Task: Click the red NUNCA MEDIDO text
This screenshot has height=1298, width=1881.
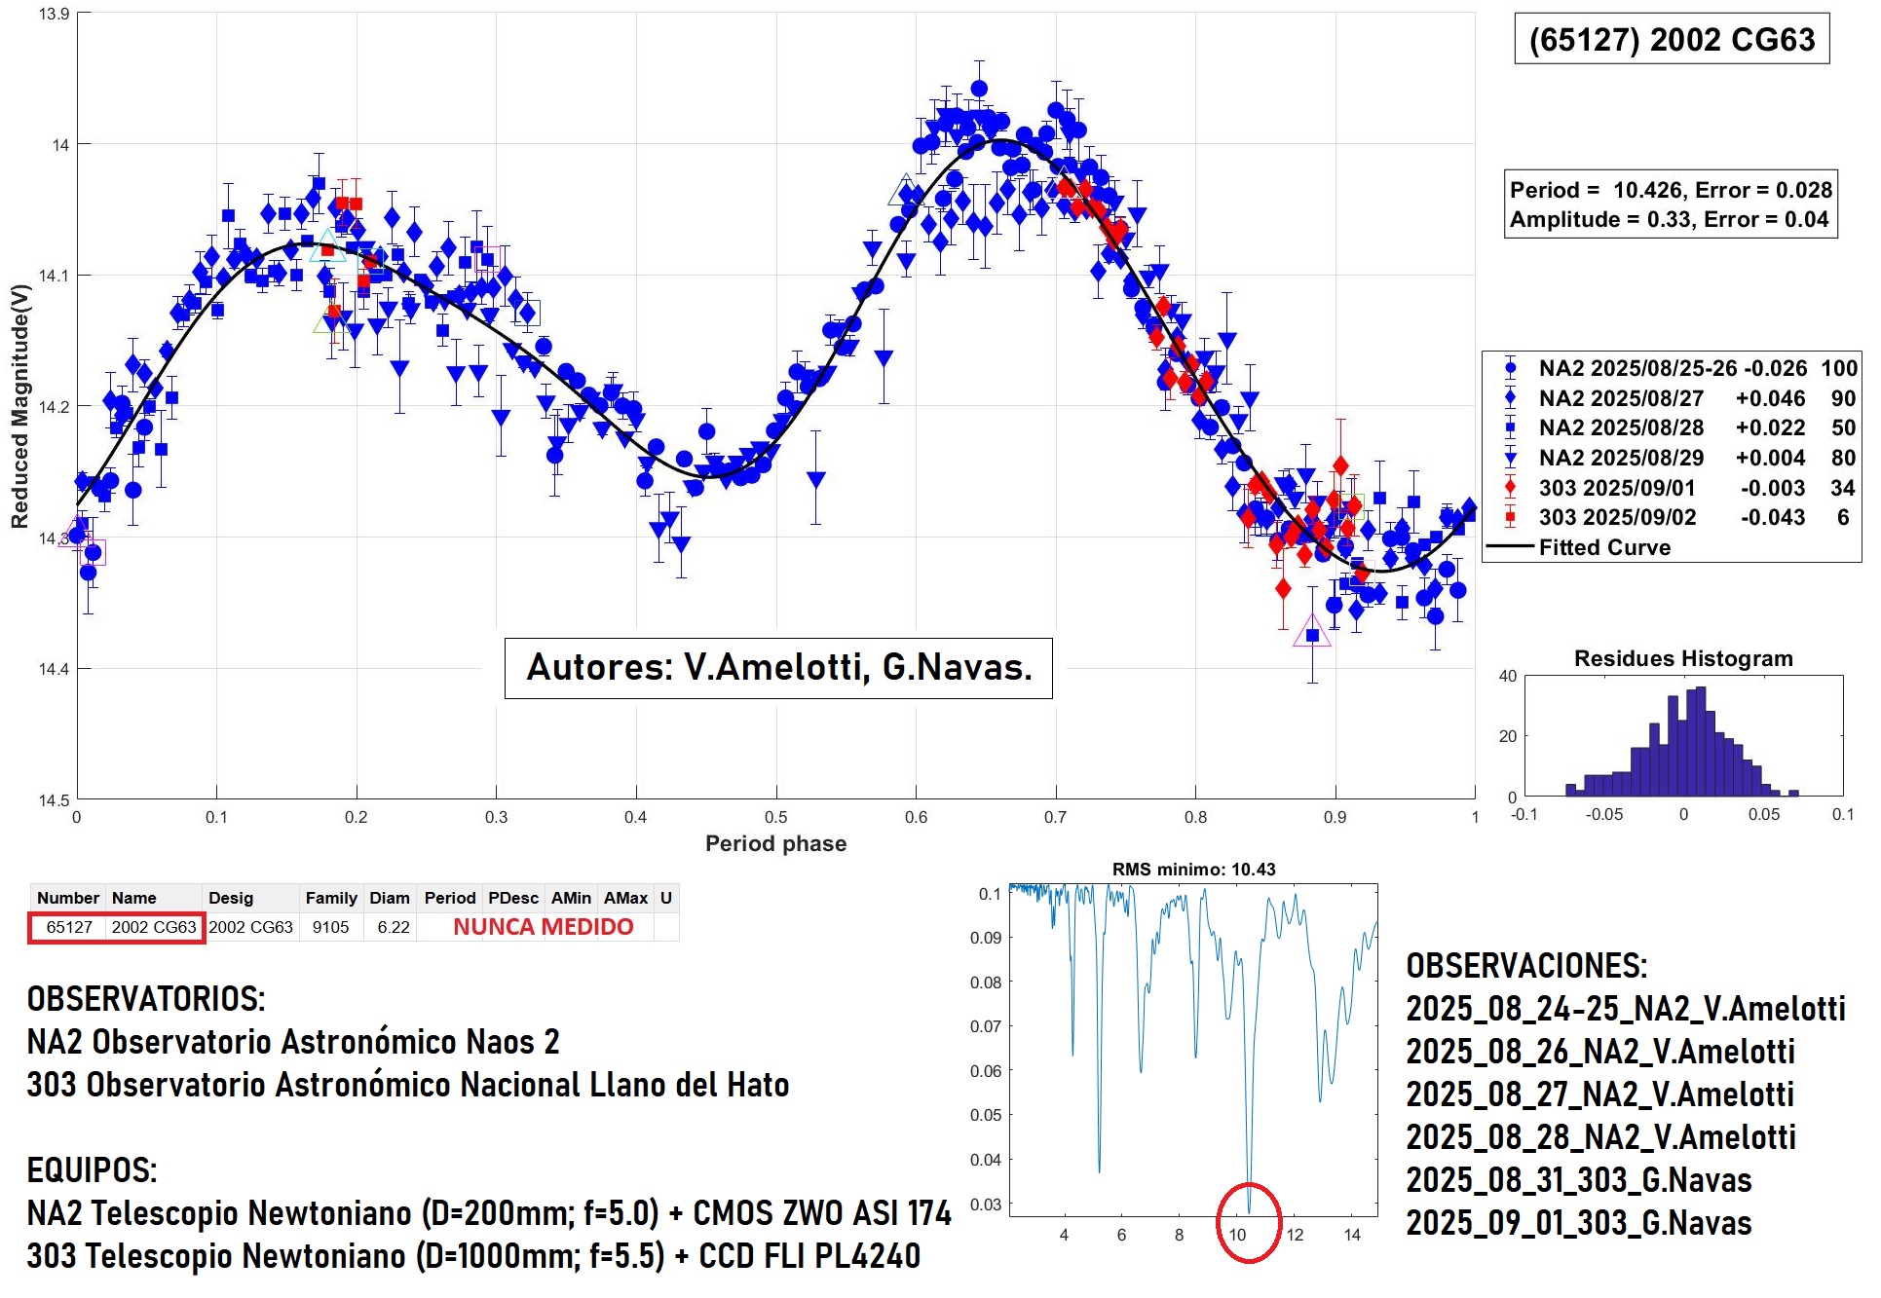Action: (x=543, y=927)
